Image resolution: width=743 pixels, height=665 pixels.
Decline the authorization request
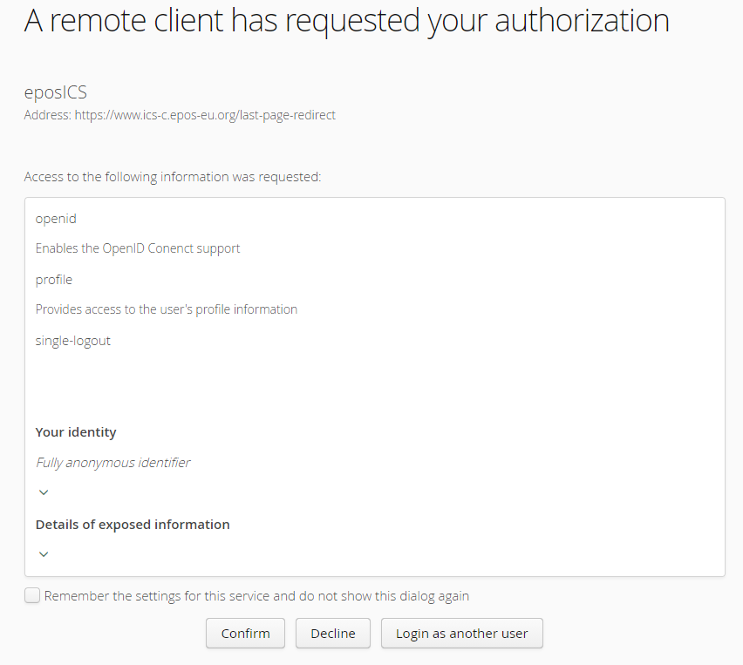(332, 634)
